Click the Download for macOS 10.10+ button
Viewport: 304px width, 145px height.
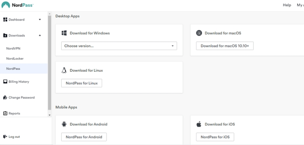(x=225, y=46)
